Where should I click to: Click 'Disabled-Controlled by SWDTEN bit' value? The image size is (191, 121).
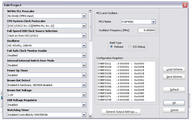(x=28, y=115)
